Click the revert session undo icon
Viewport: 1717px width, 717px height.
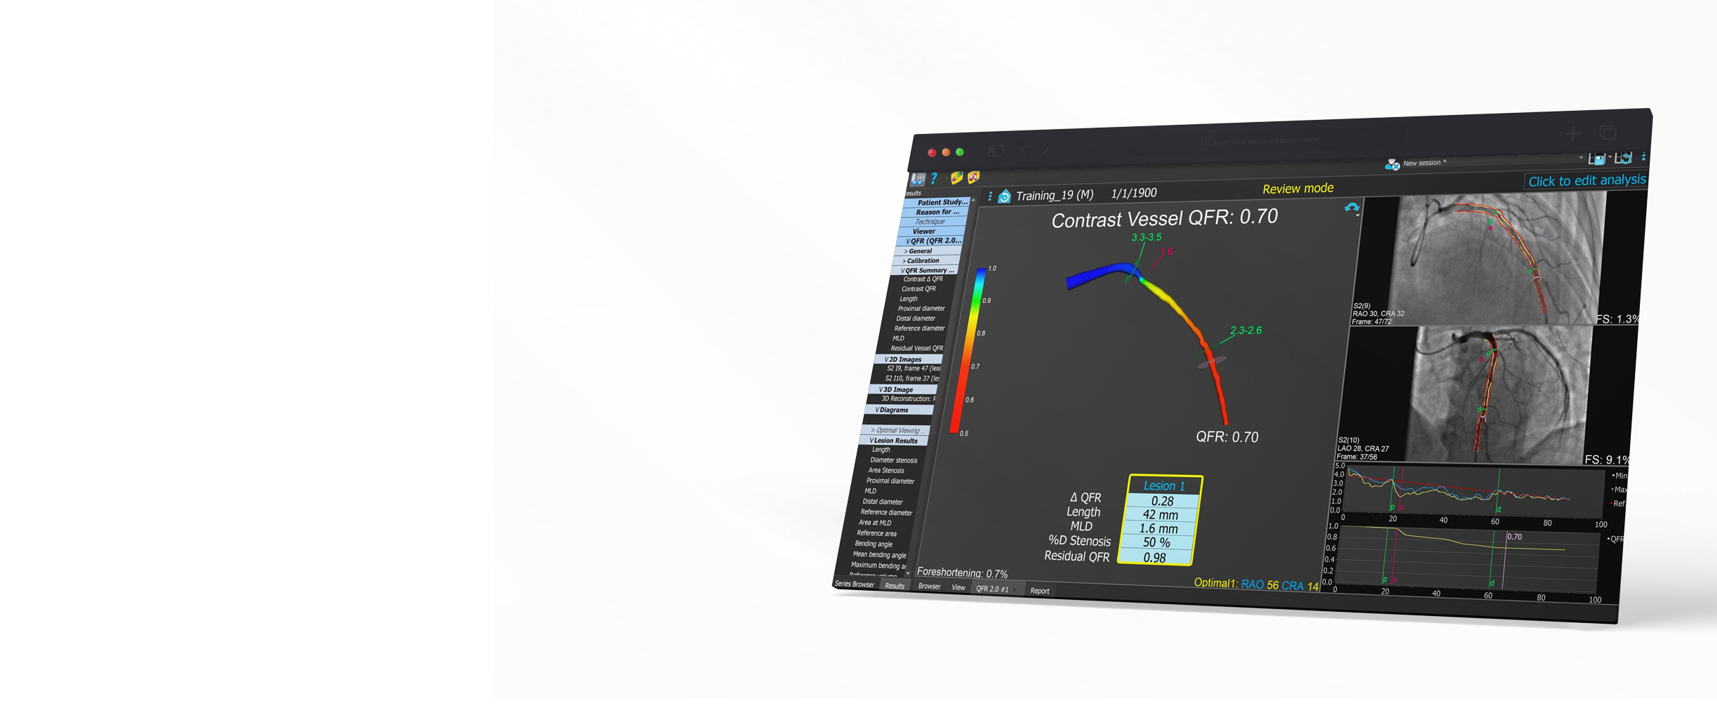[1624, 159]
